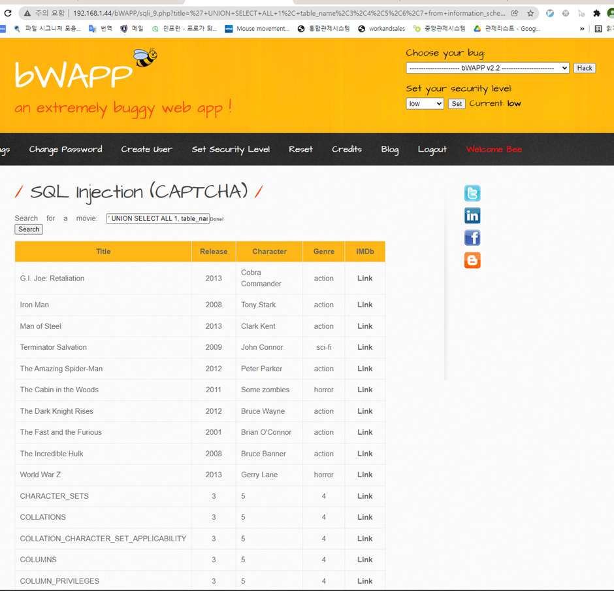Open IMDb Link for The Cabin in the Woods
This screenshot has height=591, width=614.
pyautogui.click(x=365, y=390)
